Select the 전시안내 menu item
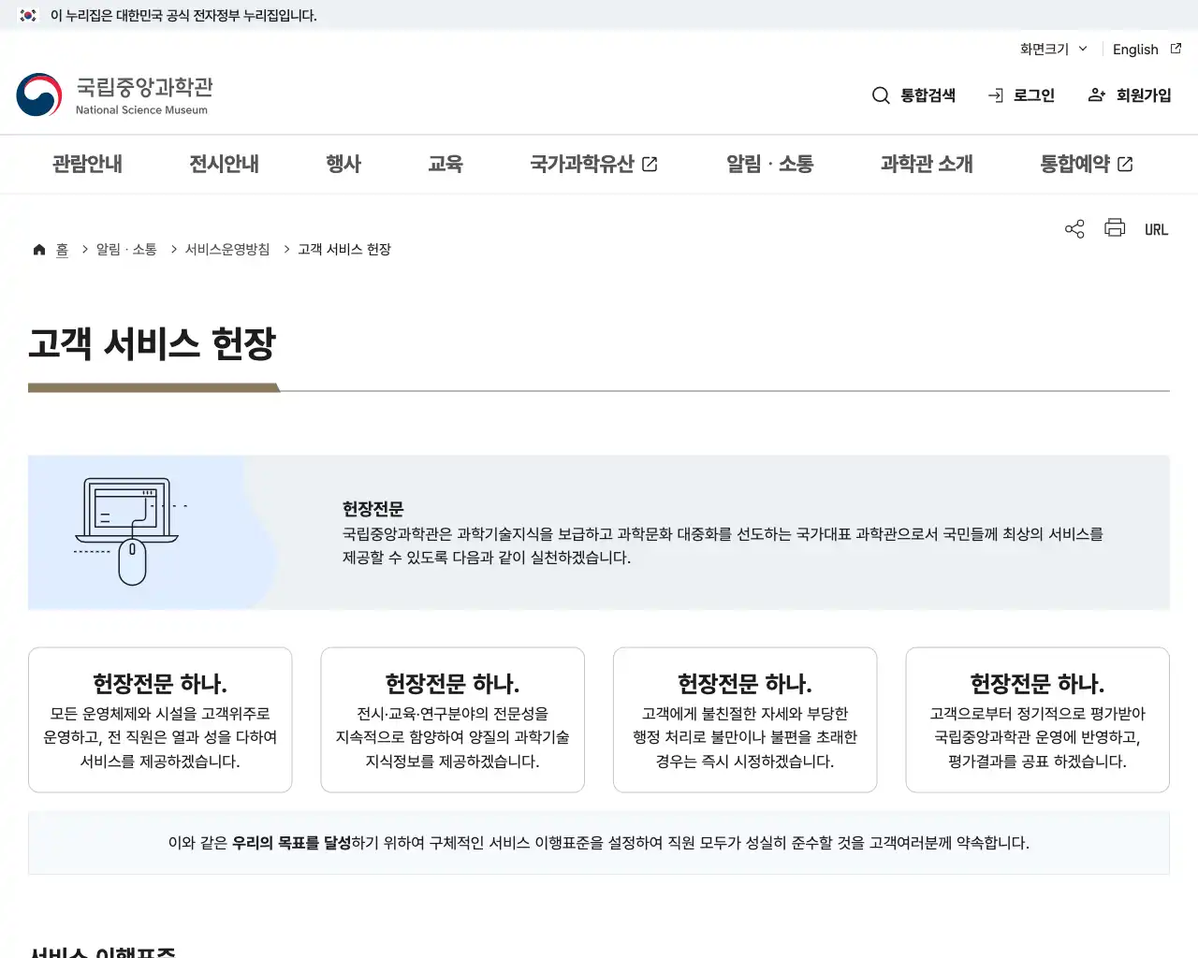1198x958 pixels. pyautogui.click(x=223, y=164)
